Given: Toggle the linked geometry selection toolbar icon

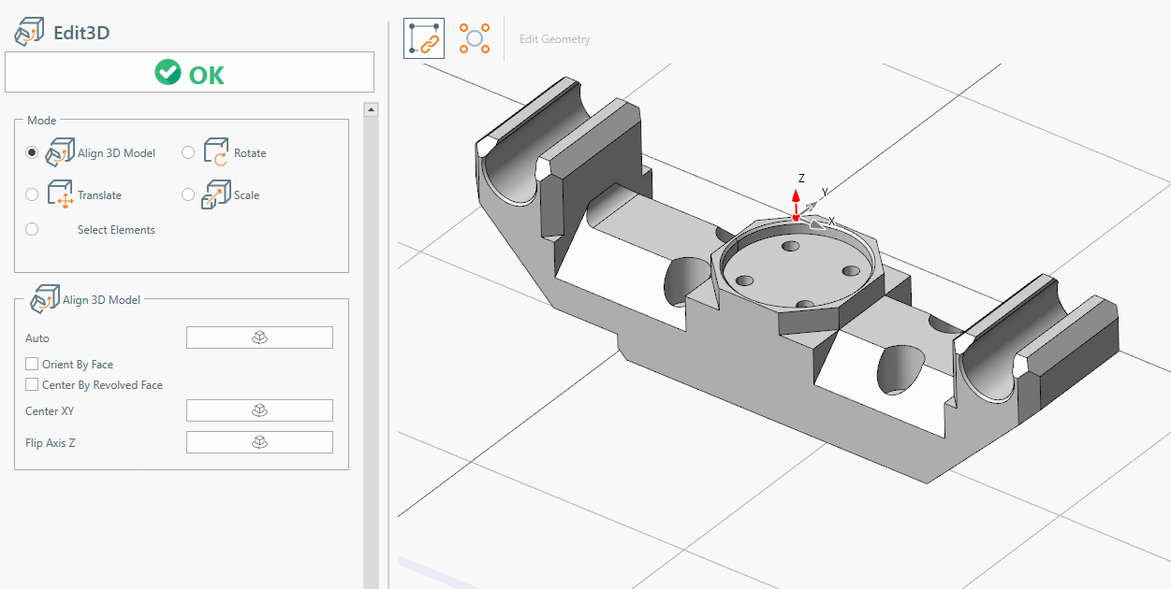Looking at the screenshot, I should click(424, 38).
